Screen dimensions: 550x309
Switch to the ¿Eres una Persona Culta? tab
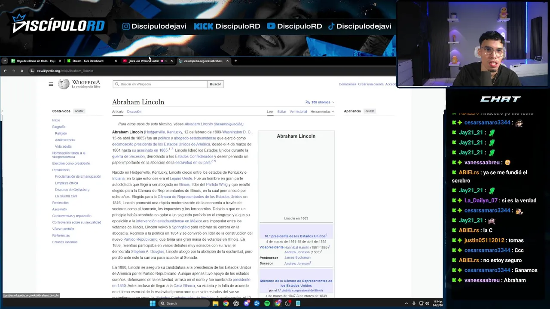[148, 61]
